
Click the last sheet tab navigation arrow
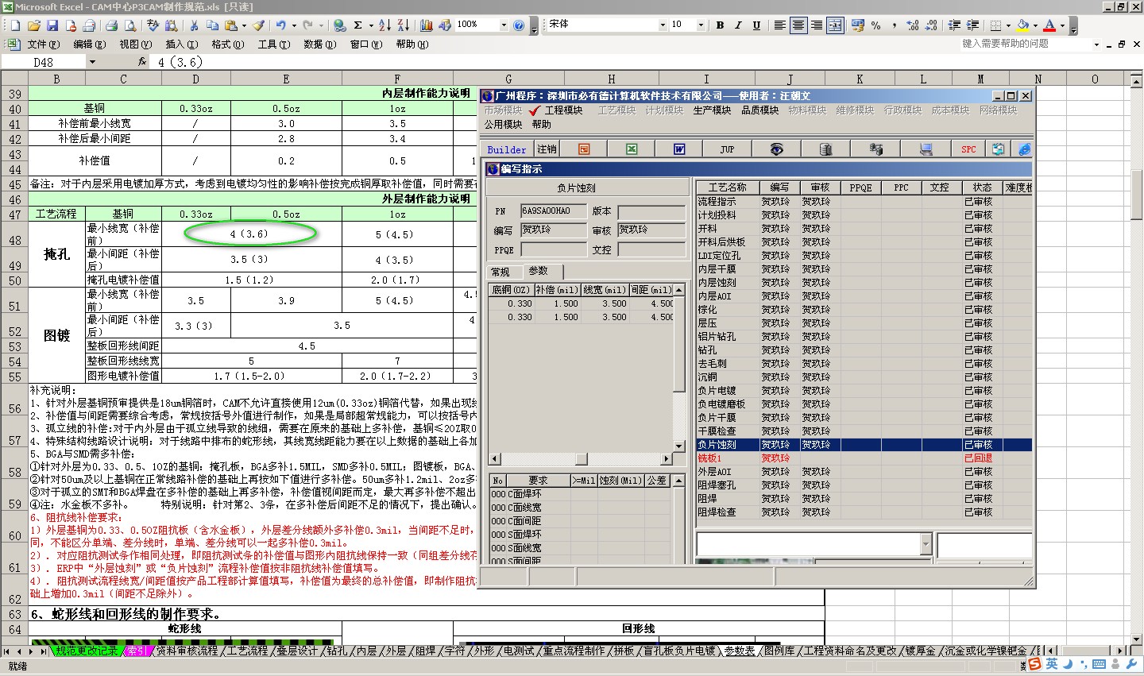(x=44, y=651)
